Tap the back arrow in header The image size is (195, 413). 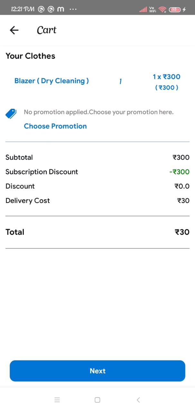[14, 30]
